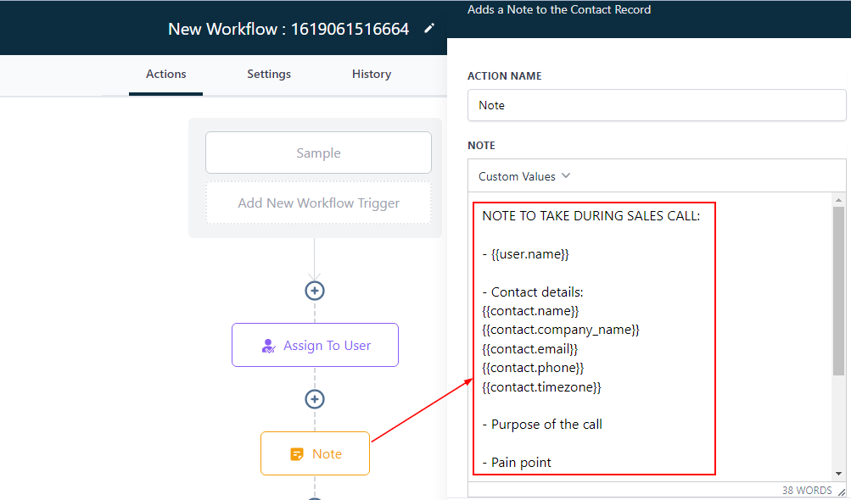Screen dimensions: 851x500
Task: Click Add New Workflow Trigger
Action: [318, 203]
